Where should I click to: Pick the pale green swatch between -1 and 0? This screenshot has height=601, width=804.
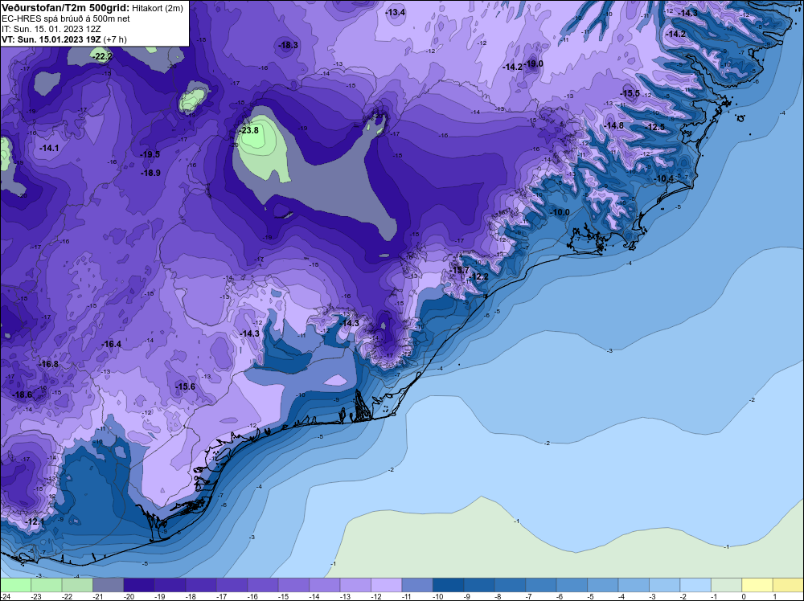click(x=727, y=585)
